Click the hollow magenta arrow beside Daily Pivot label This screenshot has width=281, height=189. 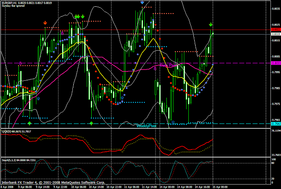tap(155, 68)
